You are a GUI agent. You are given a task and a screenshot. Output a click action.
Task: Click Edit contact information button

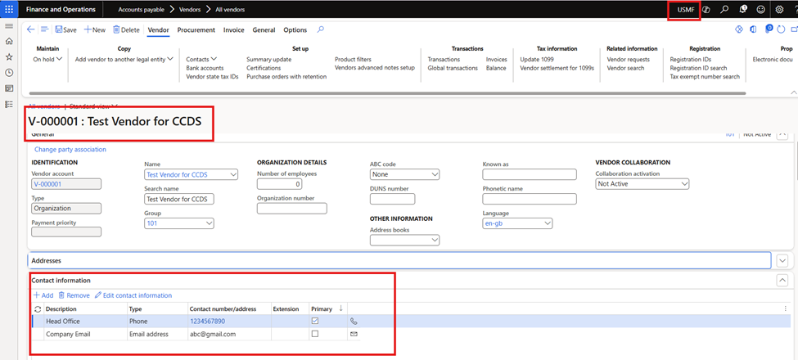coord(133,295)
